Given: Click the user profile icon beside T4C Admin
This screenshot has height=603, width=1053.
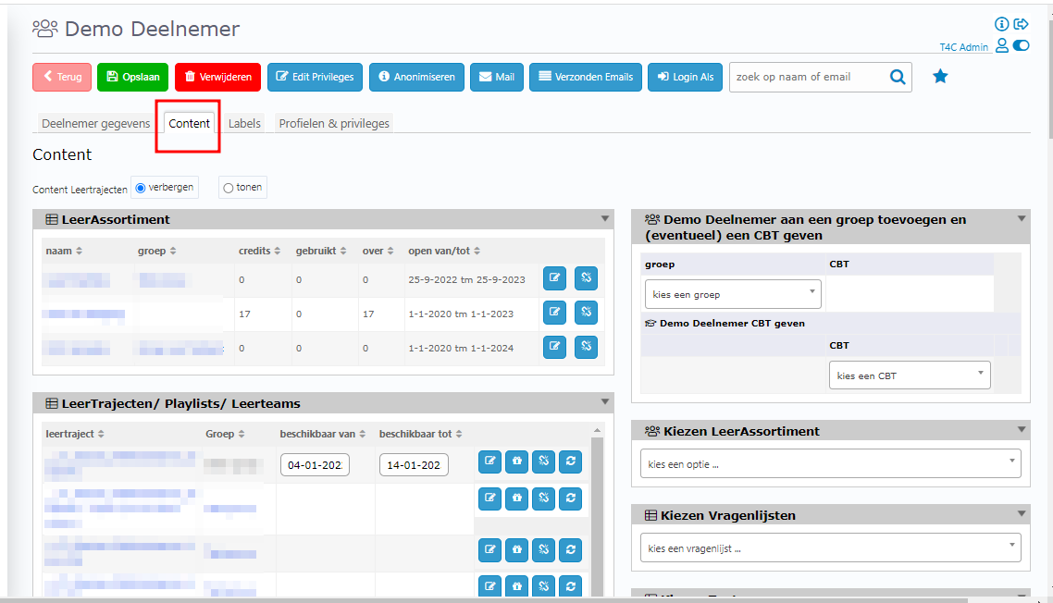Looking at the screenshot, I should (x=1002, y=45).
